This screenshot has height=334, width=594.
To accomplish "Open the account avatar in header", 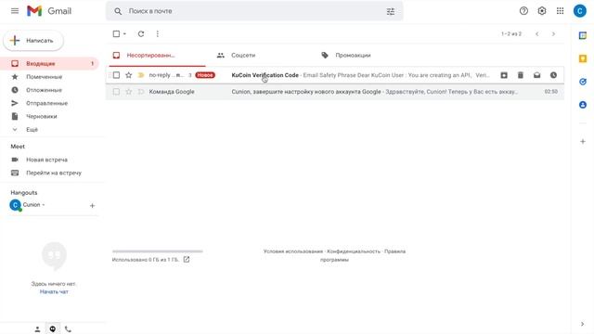I will click(579, 11).
